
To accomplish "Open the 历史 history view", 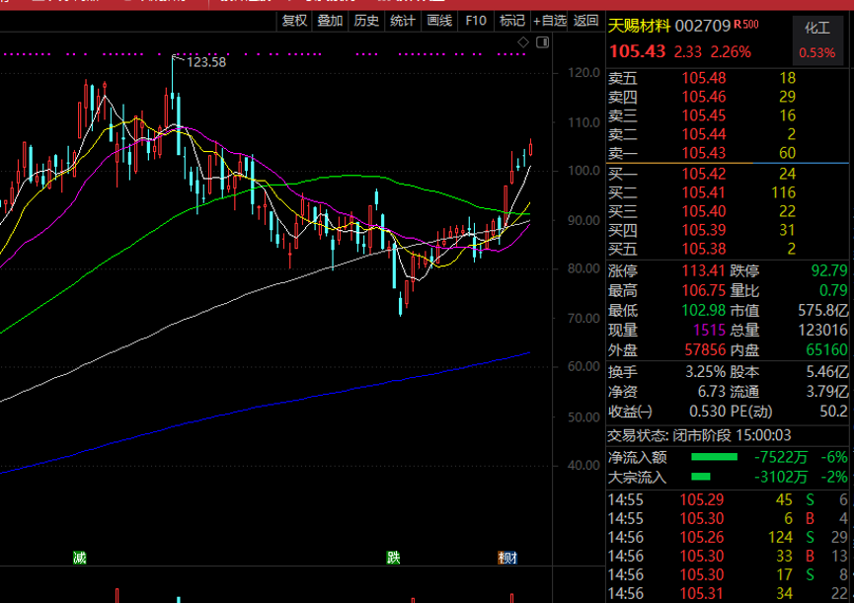I will pos(366,21).
